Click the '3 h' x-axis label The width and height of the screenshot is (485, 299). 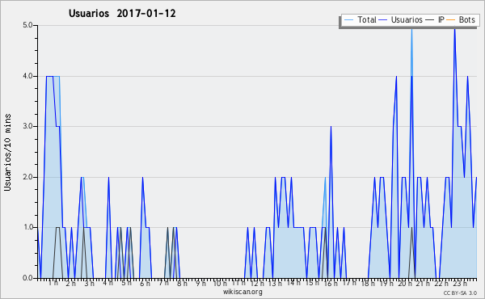click(90, 283)
